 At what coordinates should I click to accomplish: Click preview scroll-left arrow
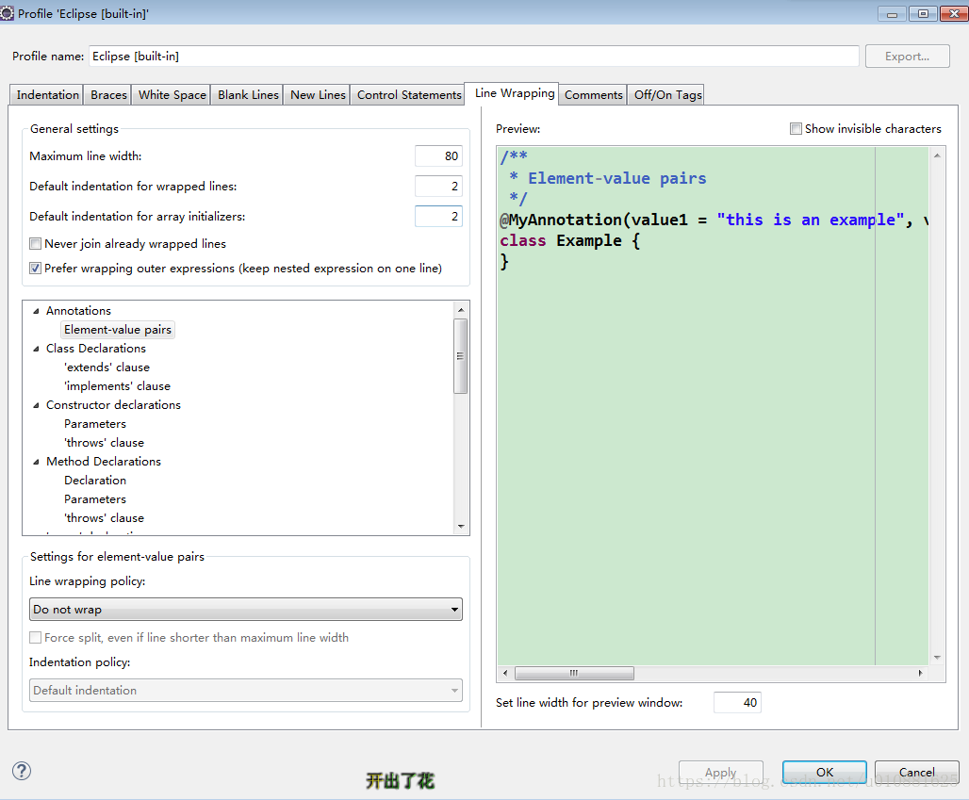click(505, 673)
